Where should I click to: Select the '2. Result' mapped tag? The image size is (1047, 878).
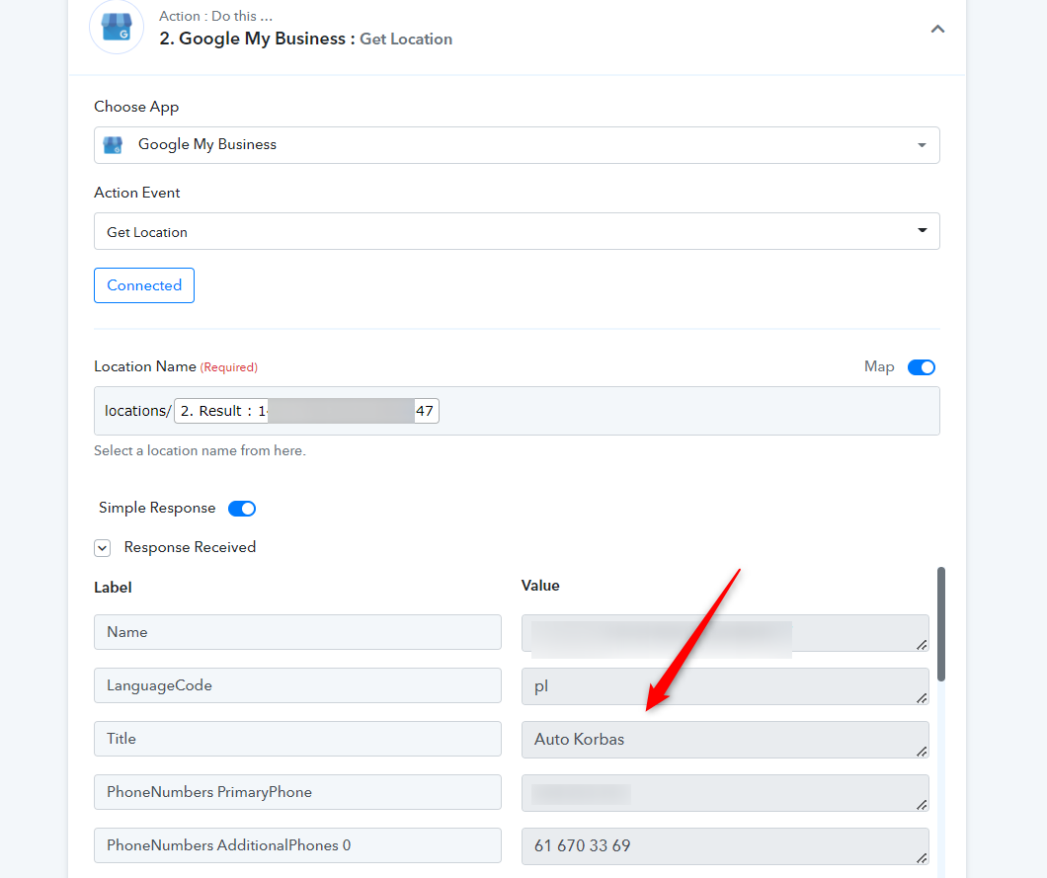click(x=306, y=411)
